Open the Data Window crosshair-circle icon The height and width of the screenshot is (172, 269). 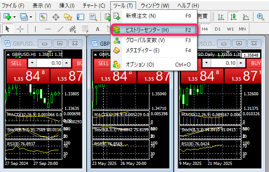click(56, 17)
